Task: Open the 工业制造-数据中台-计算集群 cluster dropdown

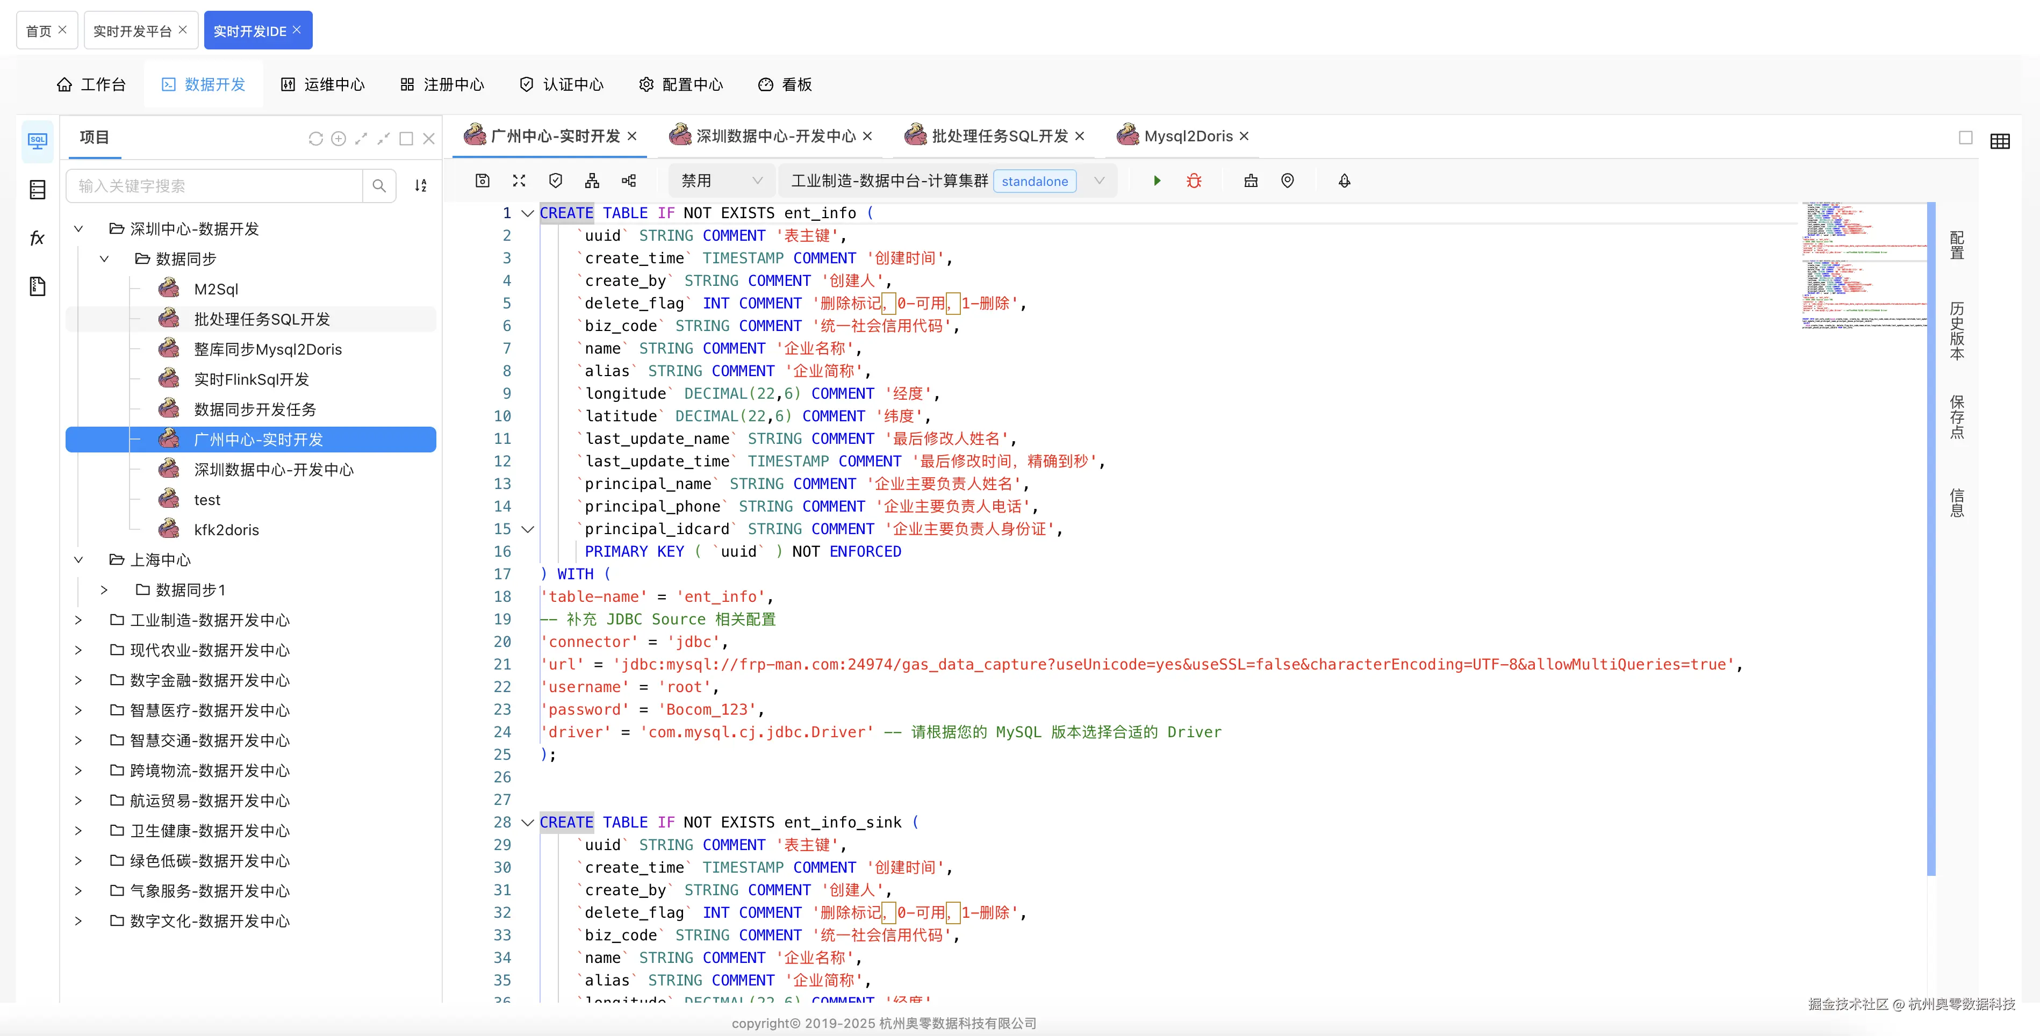Action: tap(1099, 181)
